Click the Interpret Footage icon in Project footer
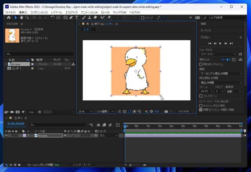The image size is (251, 172). tap(6, 112)
